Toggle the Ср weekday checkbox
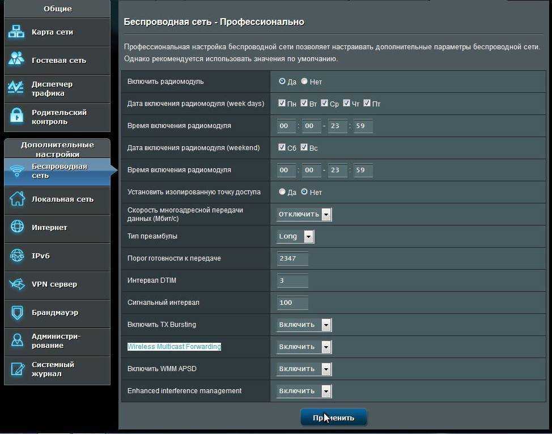This screenshot has width=552, height=434. tap(324, 103)
